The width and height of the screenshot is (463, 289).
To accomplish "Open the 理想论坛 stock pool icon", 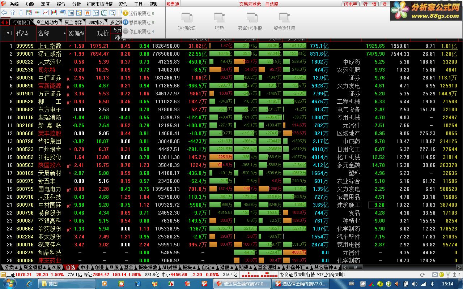I will pyautogui.click(x=187, y=17).
